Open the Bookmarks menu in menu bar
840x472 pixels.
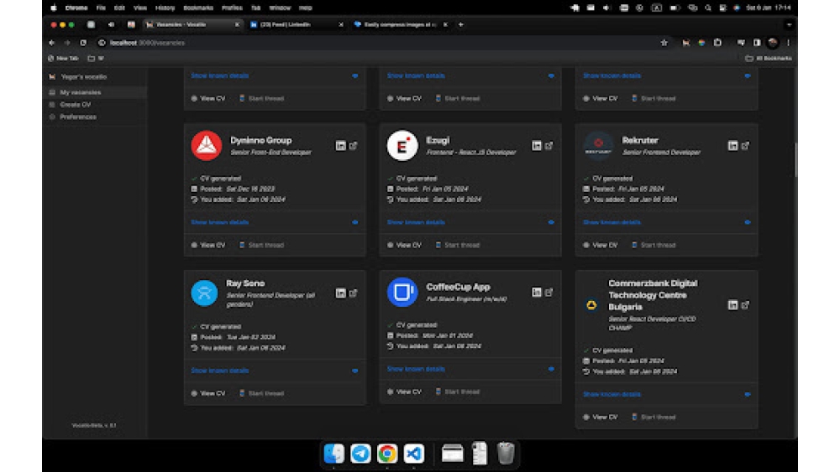pos(198,8)
